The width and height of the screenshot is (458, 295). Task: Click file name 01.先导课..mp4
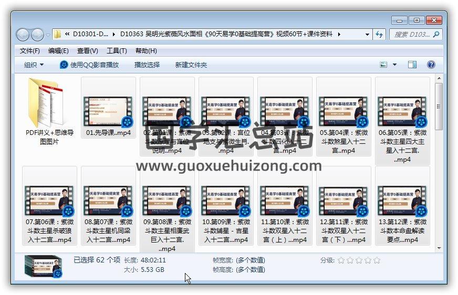(x=108, y=133)
